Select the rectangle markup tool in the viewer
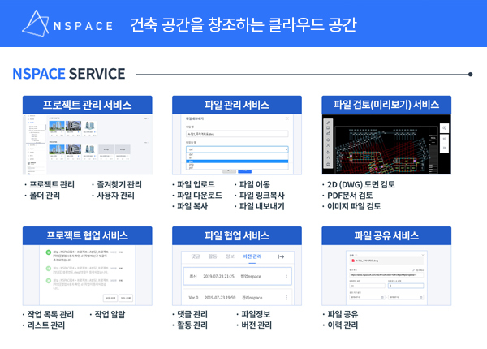487x349 pixels. coord(328,128)
